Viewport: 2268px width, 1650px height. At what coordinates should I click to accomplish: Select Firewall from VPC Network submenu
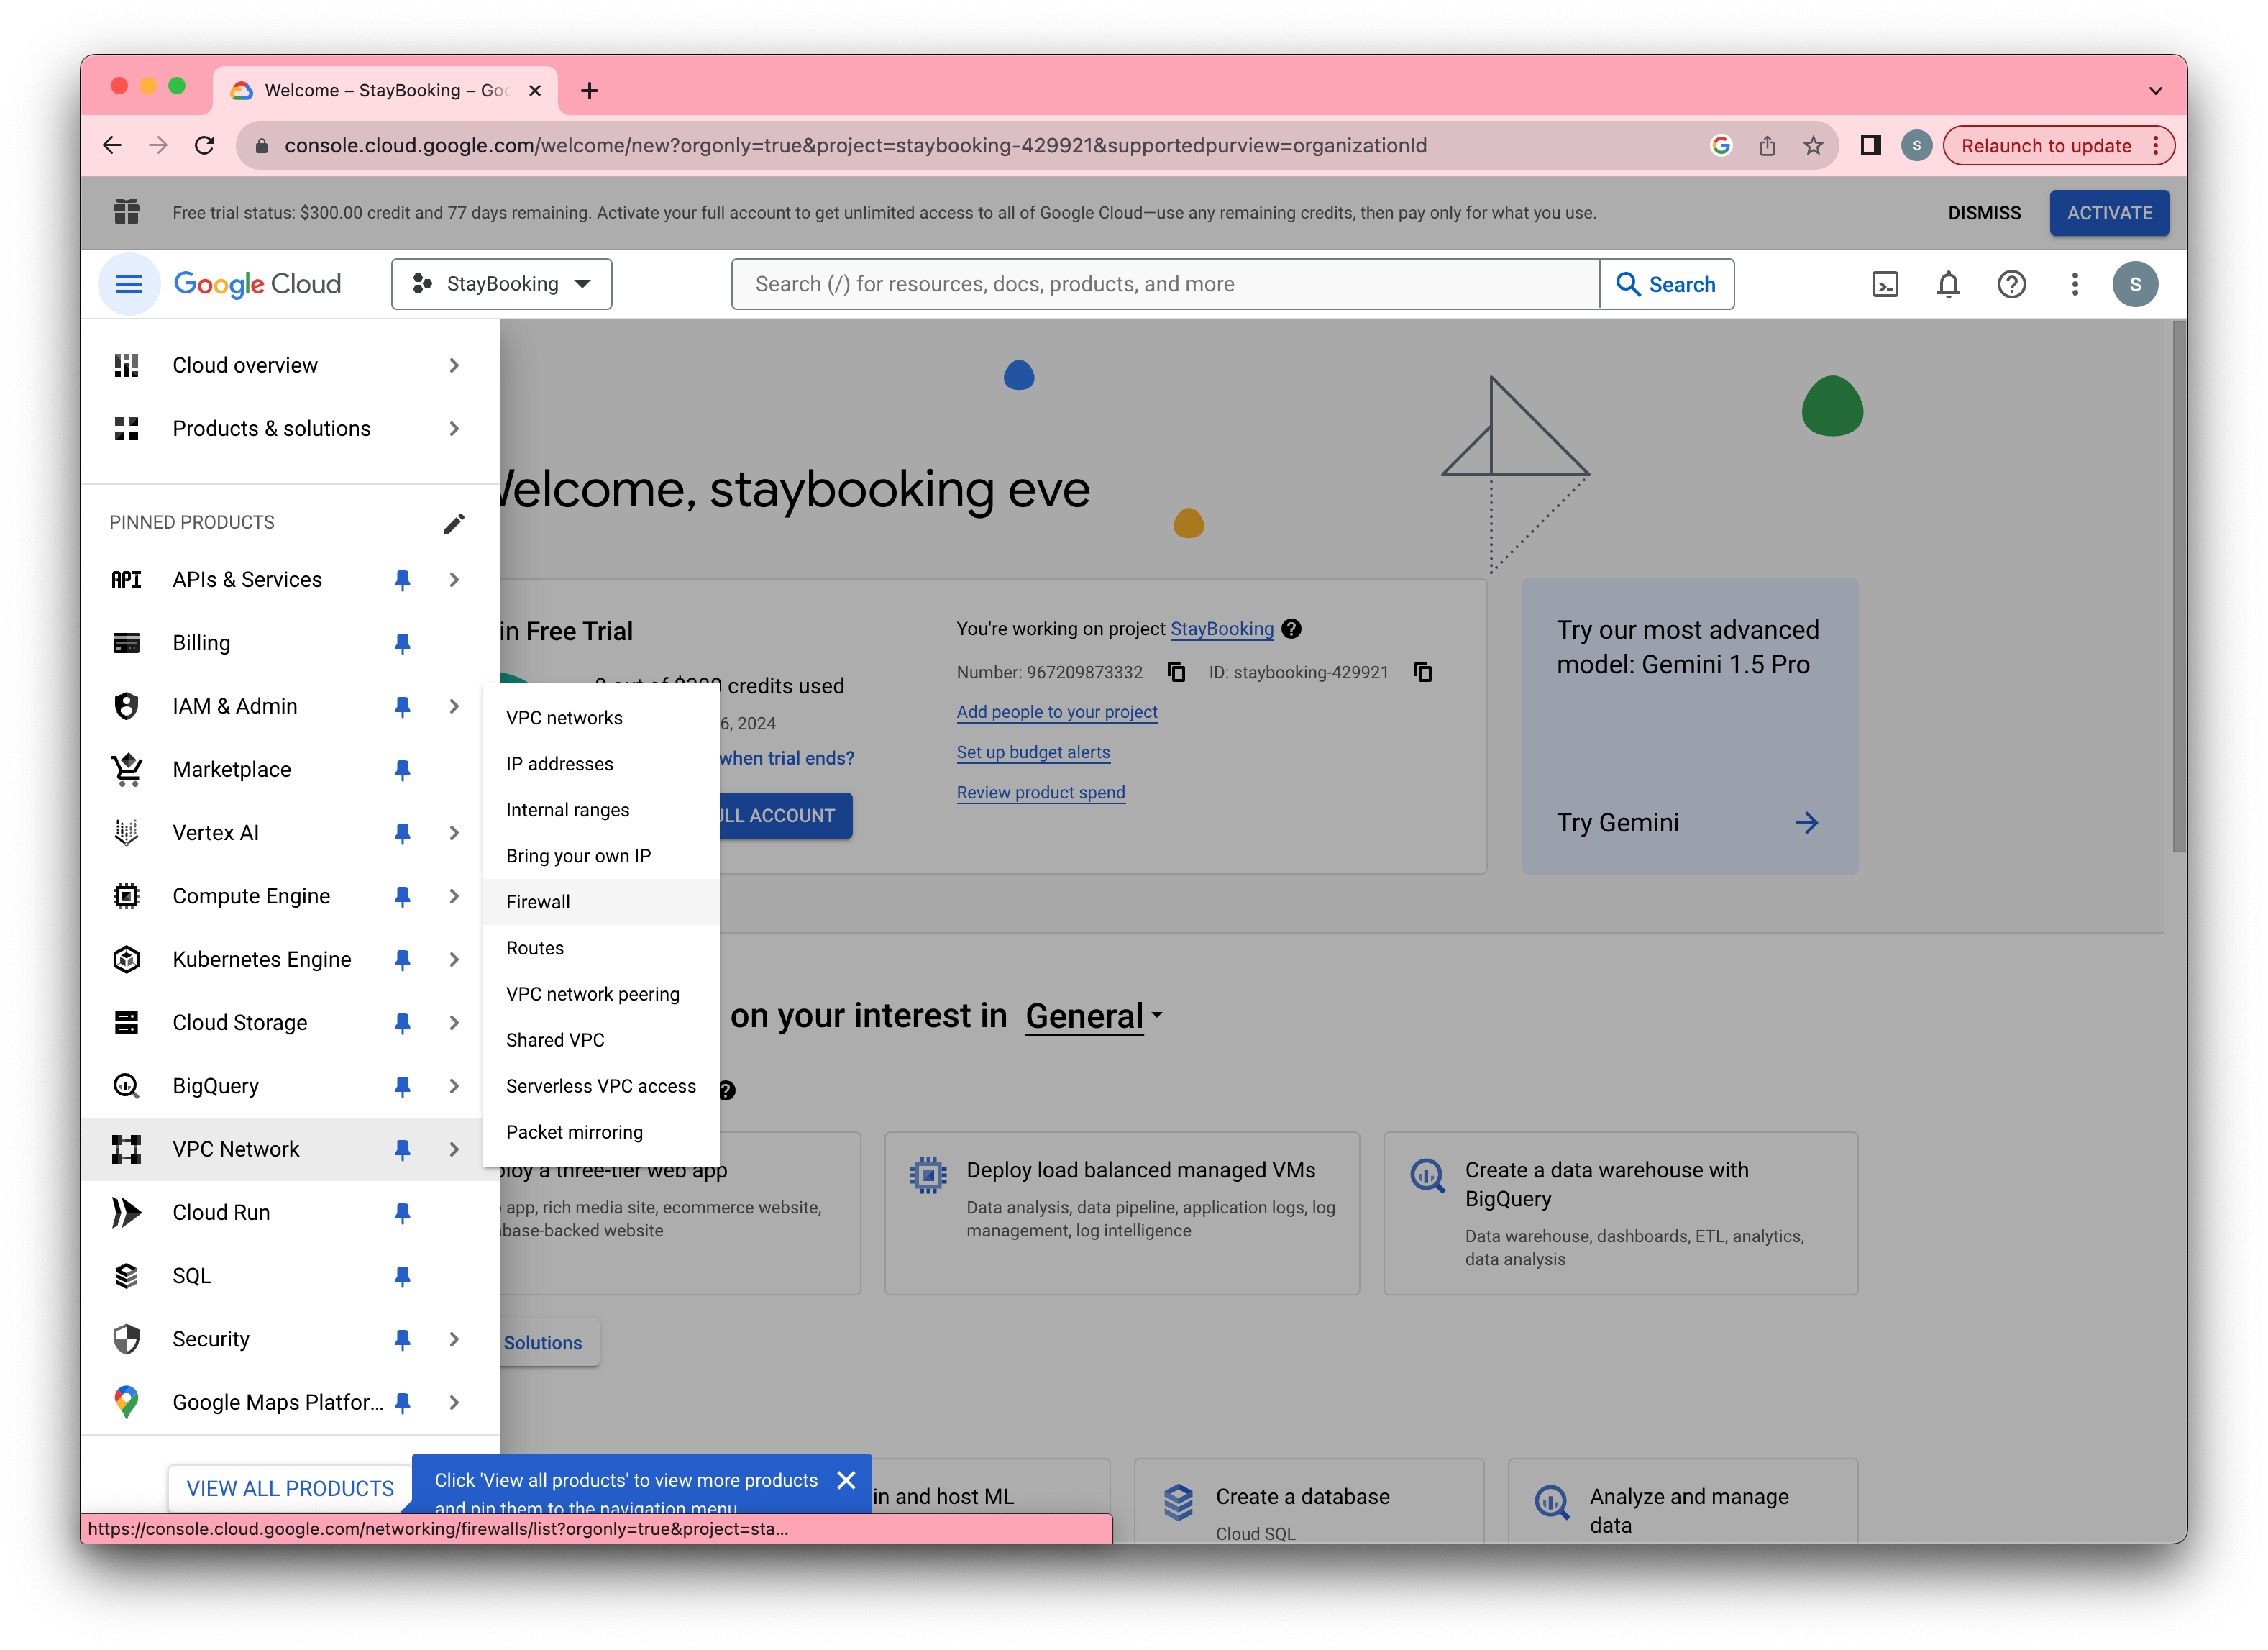pyautogui.click(x=539, y=901)
